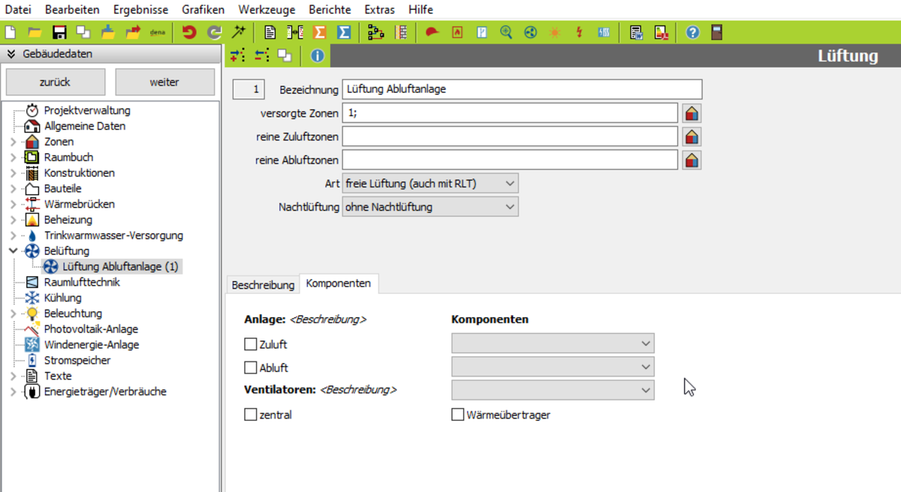Click the hierarchy tree diagram icon
This screenshot has height=492, width=901.
(375, 32)
